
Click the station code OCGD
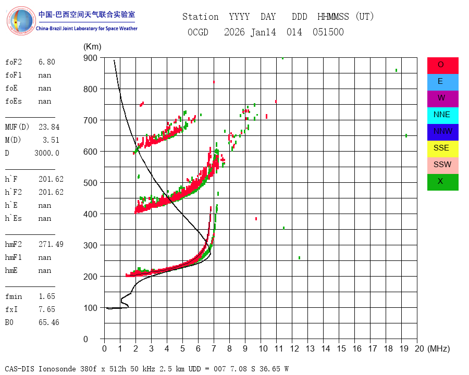tap(198, 32)
